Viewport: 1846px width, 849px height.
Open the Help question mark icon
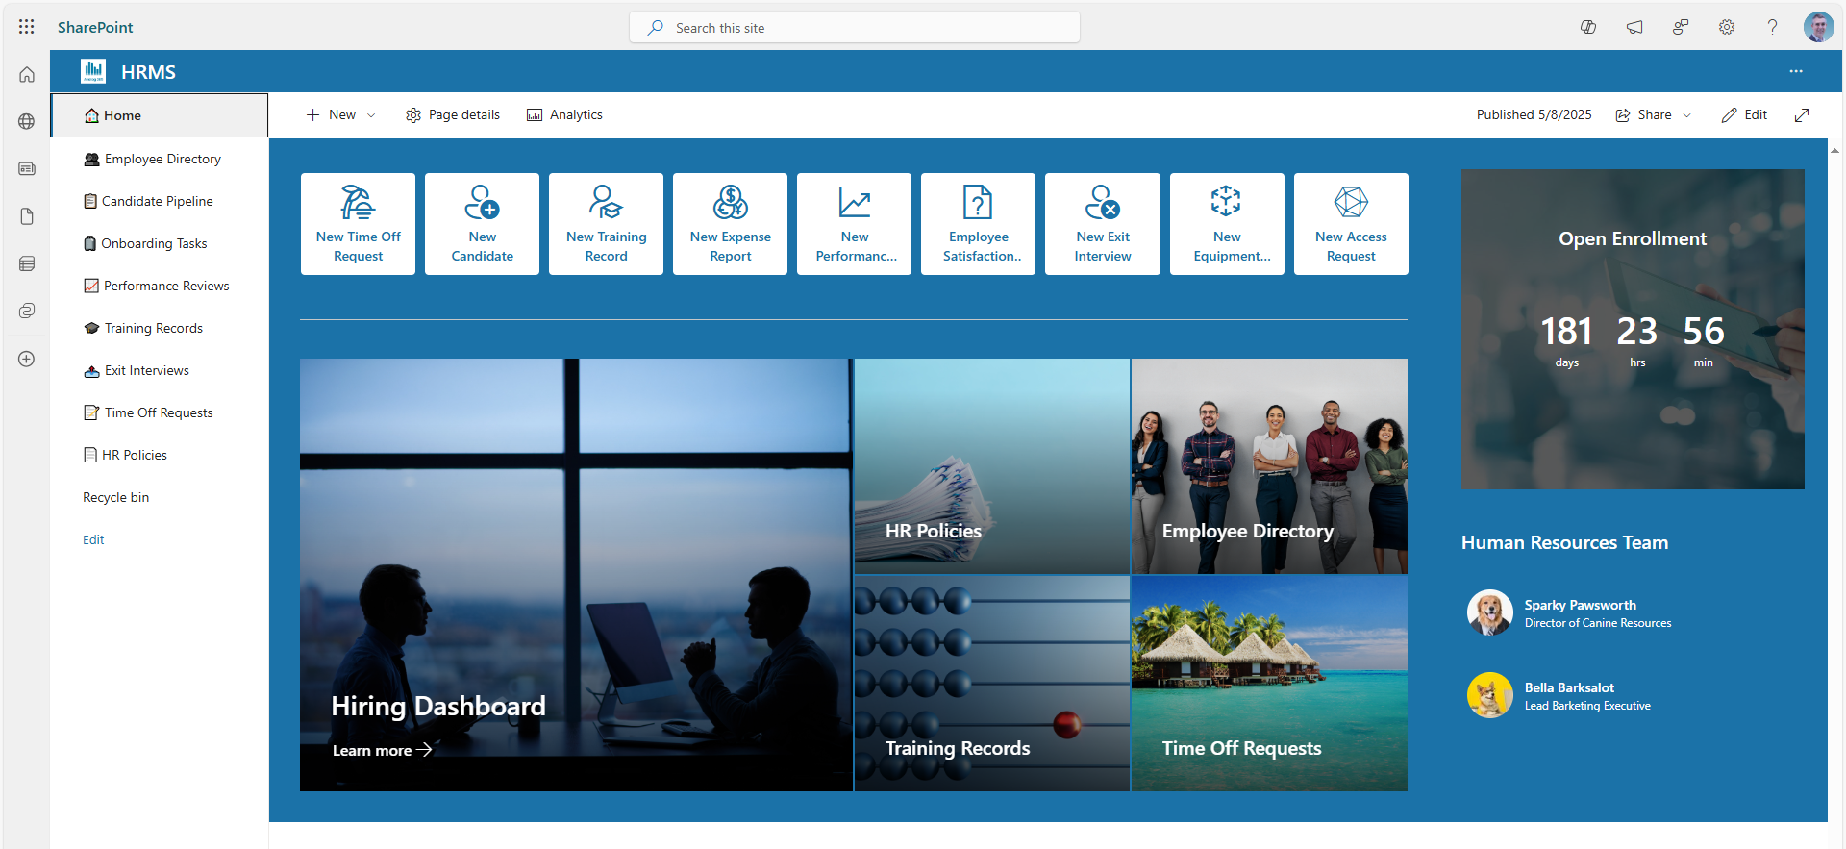pos(1772,27)
